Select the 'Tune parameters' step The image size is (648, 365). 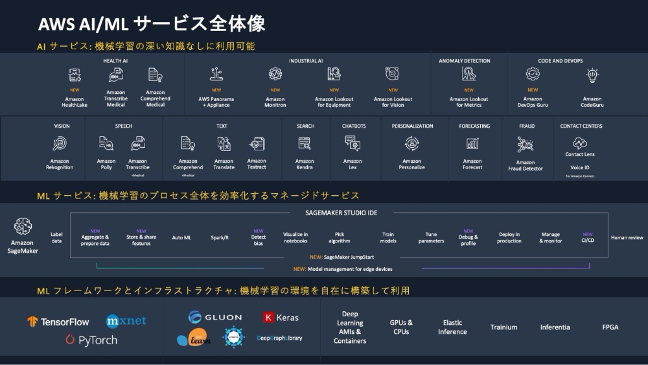[x=431, y=238]
